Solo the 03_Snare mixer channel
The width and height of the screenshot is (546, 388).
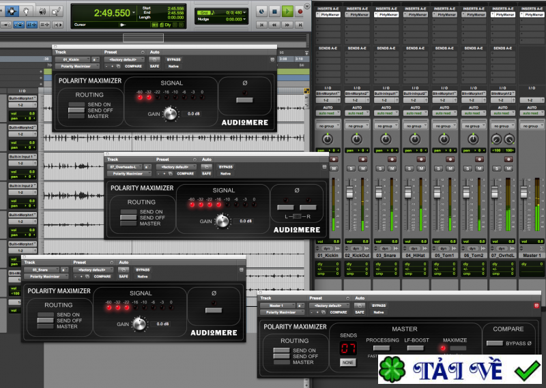[x=379, y=168]
